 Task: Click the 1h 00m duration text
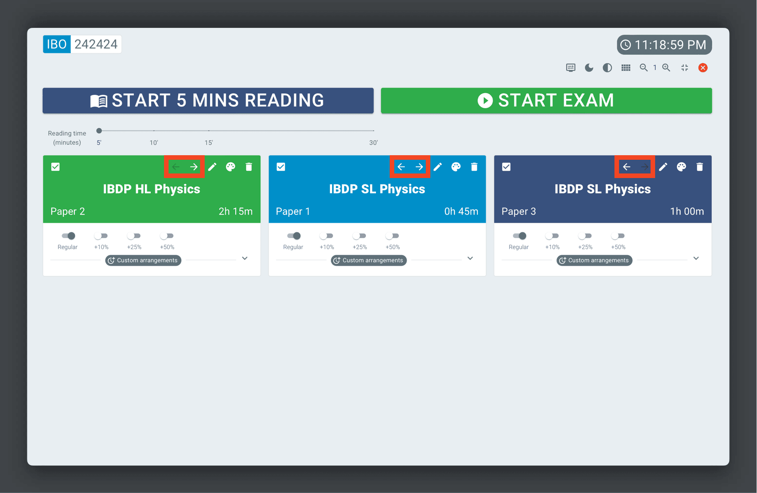pyautogui.click(x=687, y=211)
